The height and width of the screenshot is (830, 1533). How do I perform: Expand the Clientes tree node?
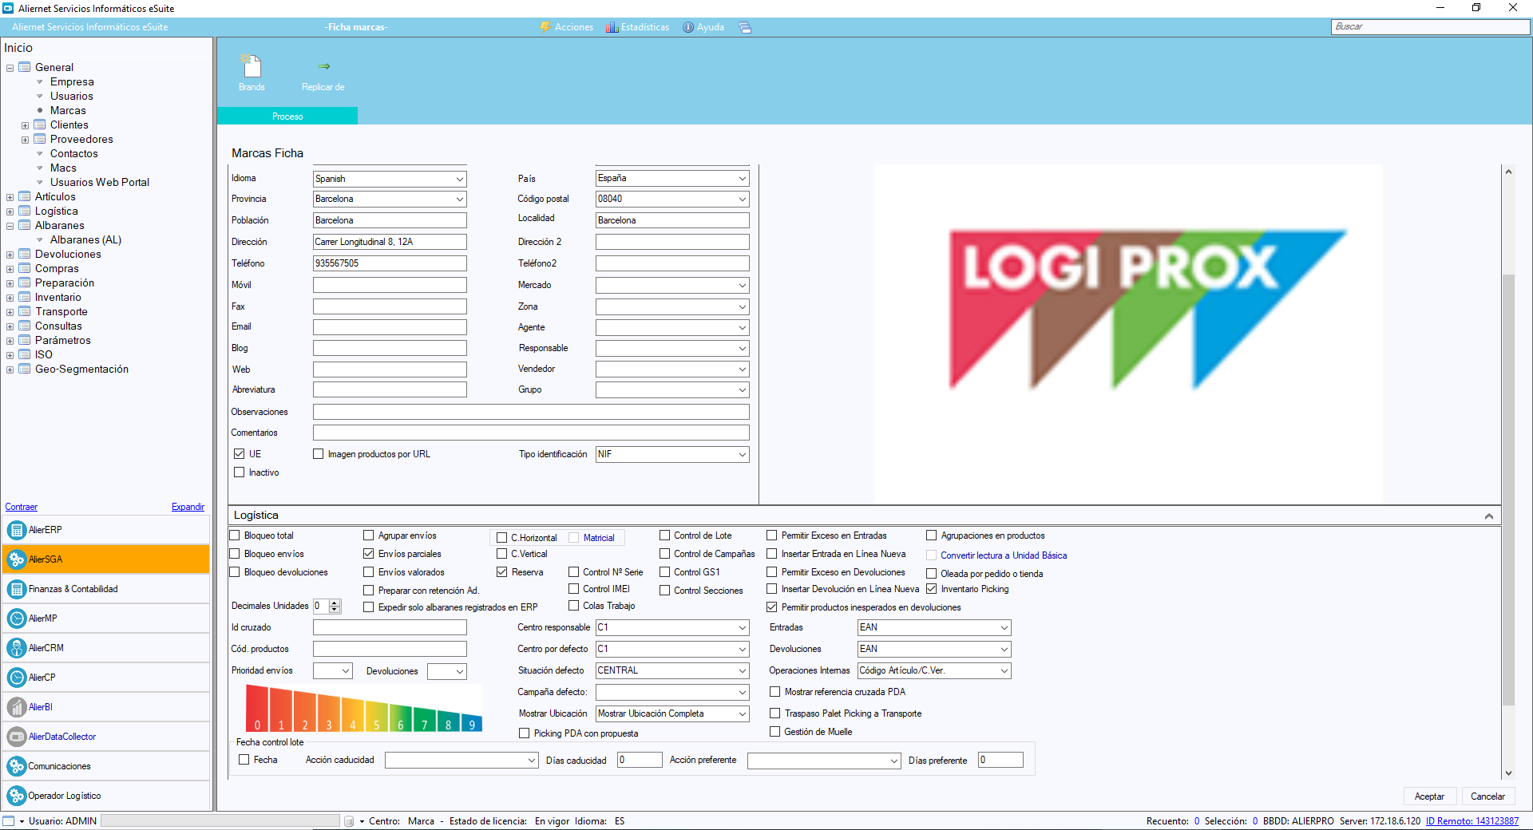25,125
